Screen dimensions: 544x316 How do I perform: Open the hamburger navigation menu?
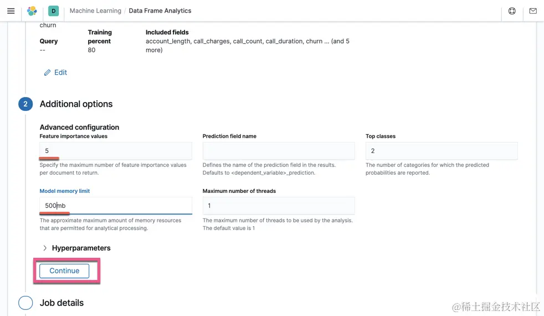point(11,11)
